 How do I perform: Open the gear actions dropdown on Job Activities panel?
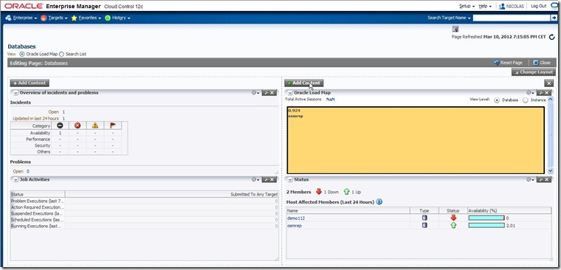click(x=255, y=179)
